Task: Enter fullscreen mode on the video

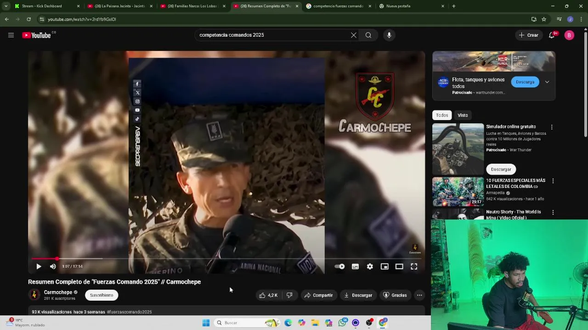Action: pos(414,266)
